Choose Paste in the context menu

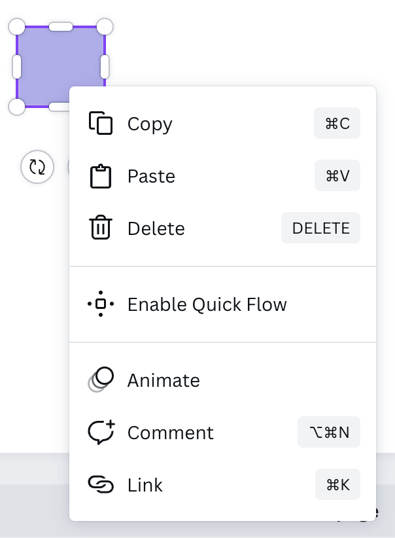[223, 176]
